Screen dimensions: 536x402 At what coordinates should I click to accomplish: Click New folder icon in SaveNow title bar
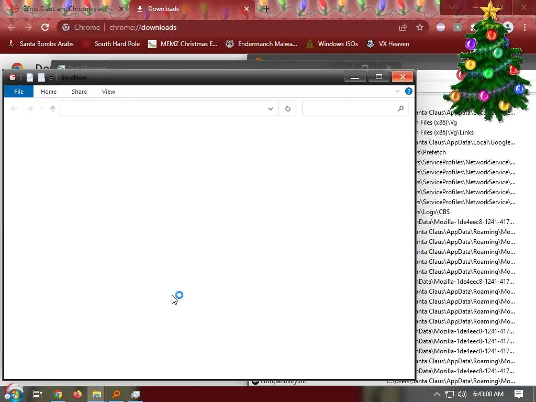point(41,77)
